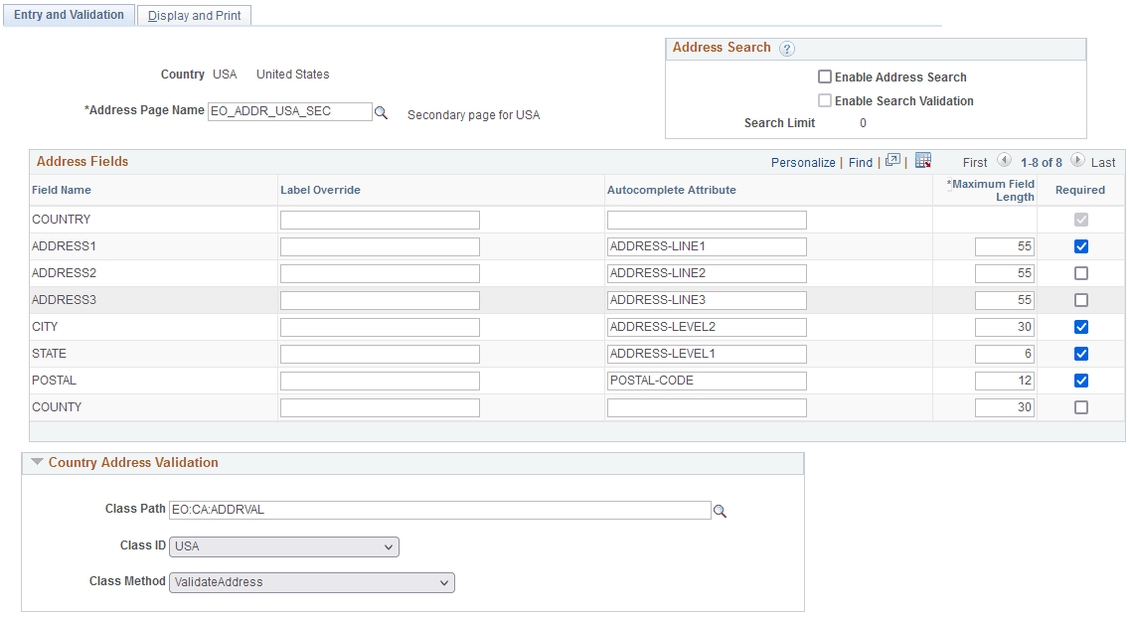Uncheck the Required box for STATE
The height and width of the screenshot is (619, 1133).
click(x=1081, y=353)
